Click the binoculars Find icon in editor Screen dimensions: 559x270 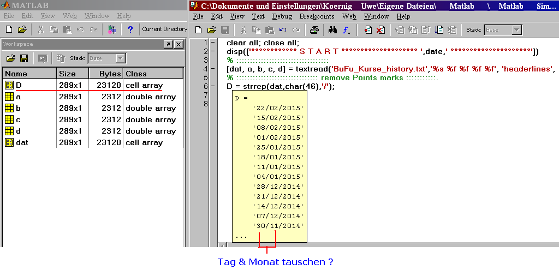pos(332,30)
